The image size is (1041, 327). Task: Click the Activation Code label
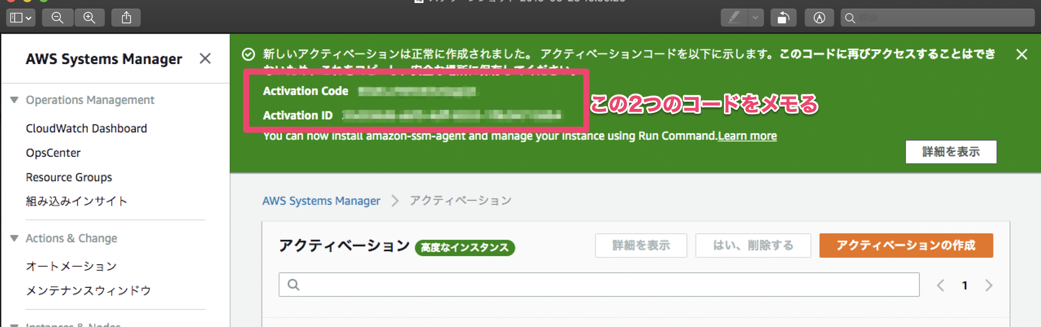(x=305, y=91)
